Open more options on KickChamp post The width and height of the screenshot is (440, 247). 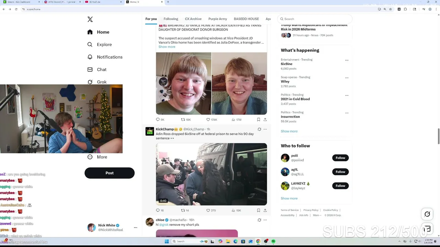click(x=265, y=129)
